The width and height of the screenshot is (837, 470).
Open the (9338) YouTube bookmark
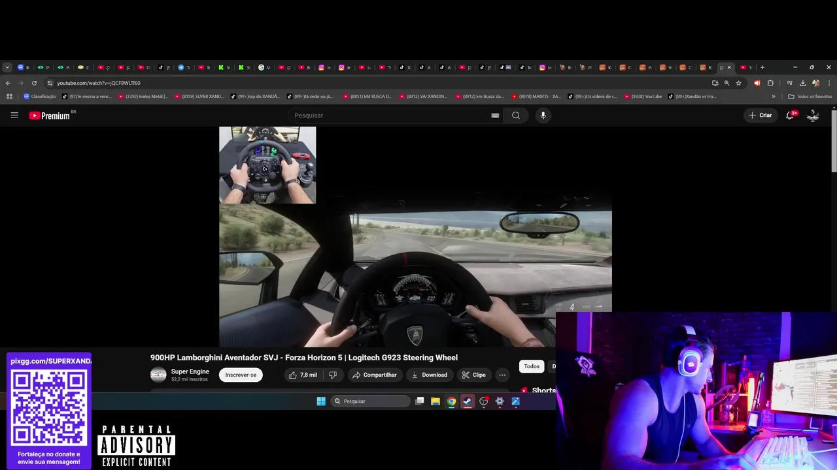tap(643, 97)
